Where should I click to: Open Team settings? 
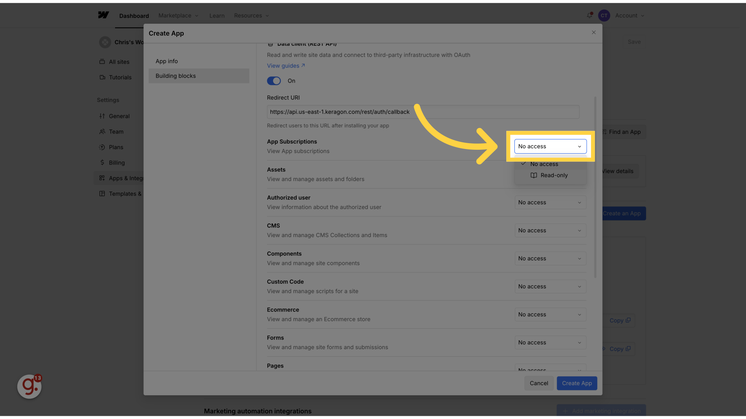point(116,132)
